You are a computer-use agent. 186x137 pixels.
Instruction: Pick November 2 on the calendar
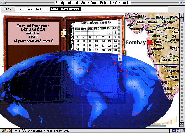pos(115,32)
